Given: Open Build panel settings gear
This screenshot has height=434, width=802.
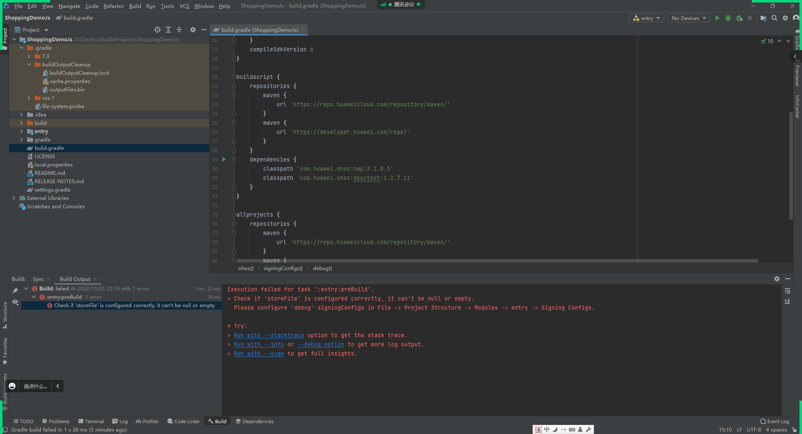Looking at the screenshot, I should pyautogui.click(x=777, y=279).
